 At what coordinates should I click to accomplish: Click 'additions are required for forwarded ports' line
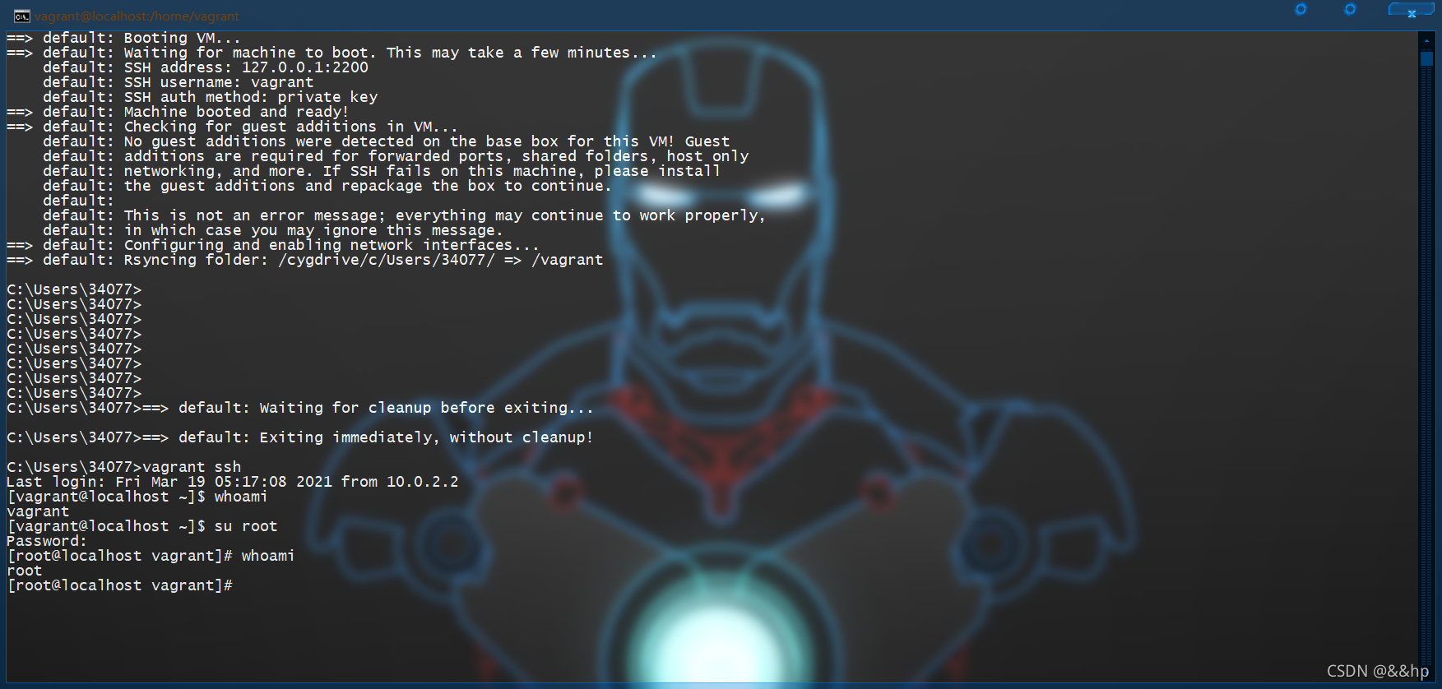396,156
